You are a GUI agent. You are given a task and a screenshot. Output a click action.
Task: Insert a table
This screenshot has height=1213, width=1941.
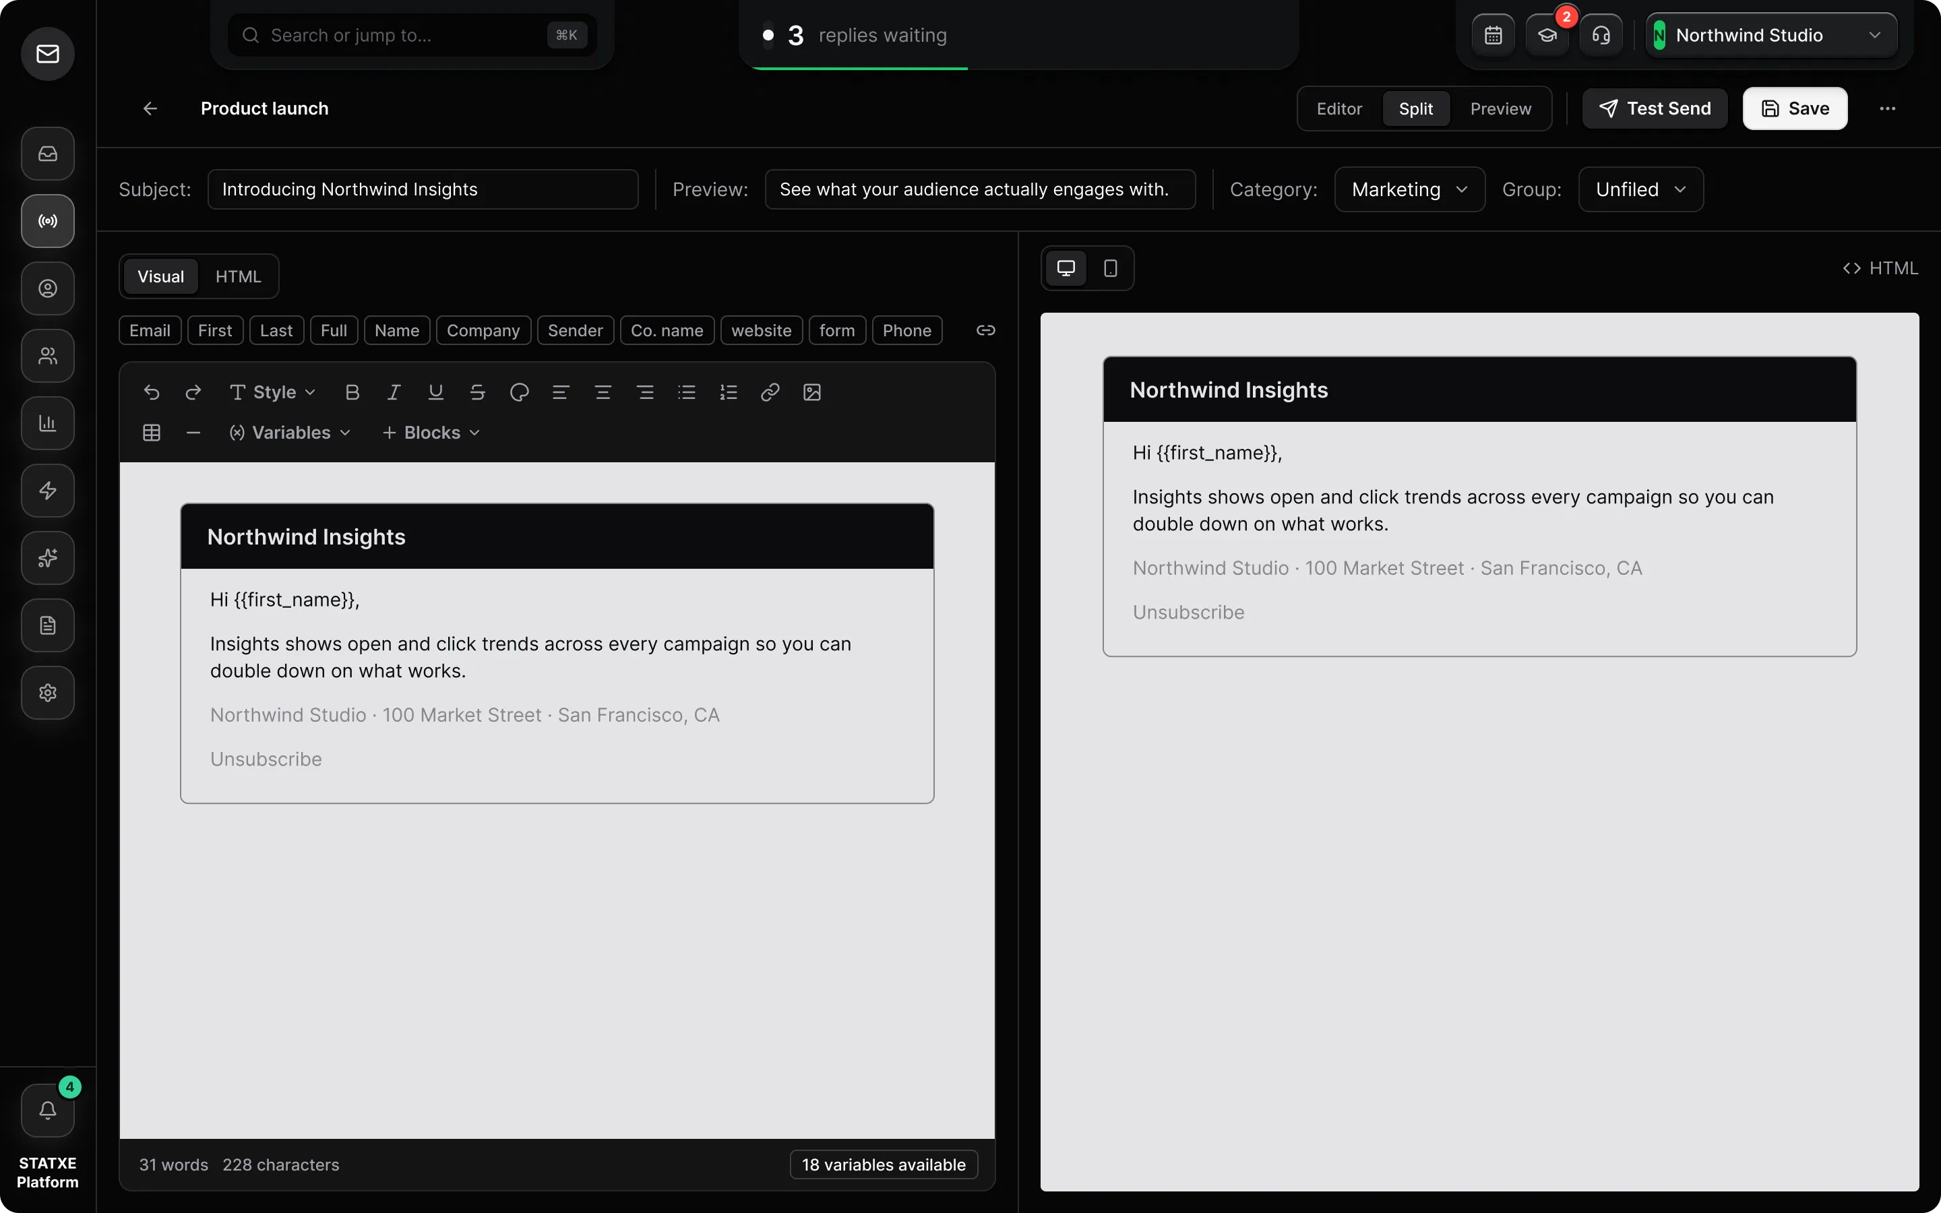coord(152,433)
